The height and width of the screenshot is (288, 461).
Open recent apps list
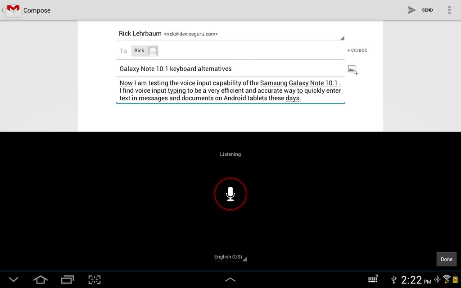(x=68, y=279)
